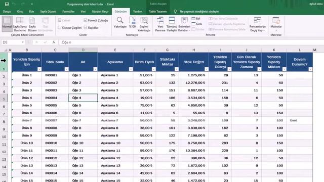Open filter dropdown for Birim Fiyatı
This screenshot has height=182, width=324.
pos(153,69)
